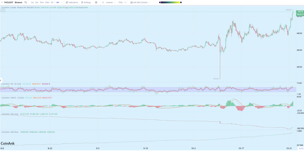Expand the Ask-Bid Cluster dropdown
This screenshot has width=304, height=151.
pos(148,2)
